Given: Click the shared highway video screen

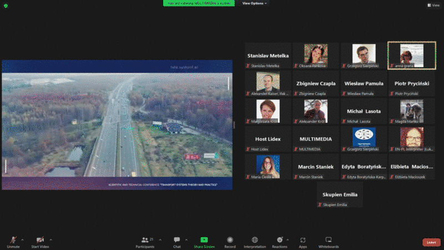Looking at the screenshot, I should pyautogui.click(x=117, y=124).
